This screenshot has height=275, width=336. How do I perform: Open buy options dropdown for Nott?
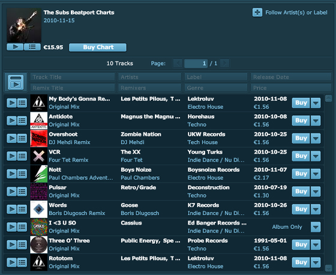click(x=316, y=174)
